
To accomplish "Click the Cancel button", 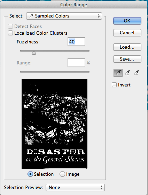I will (x=127, y=33).
